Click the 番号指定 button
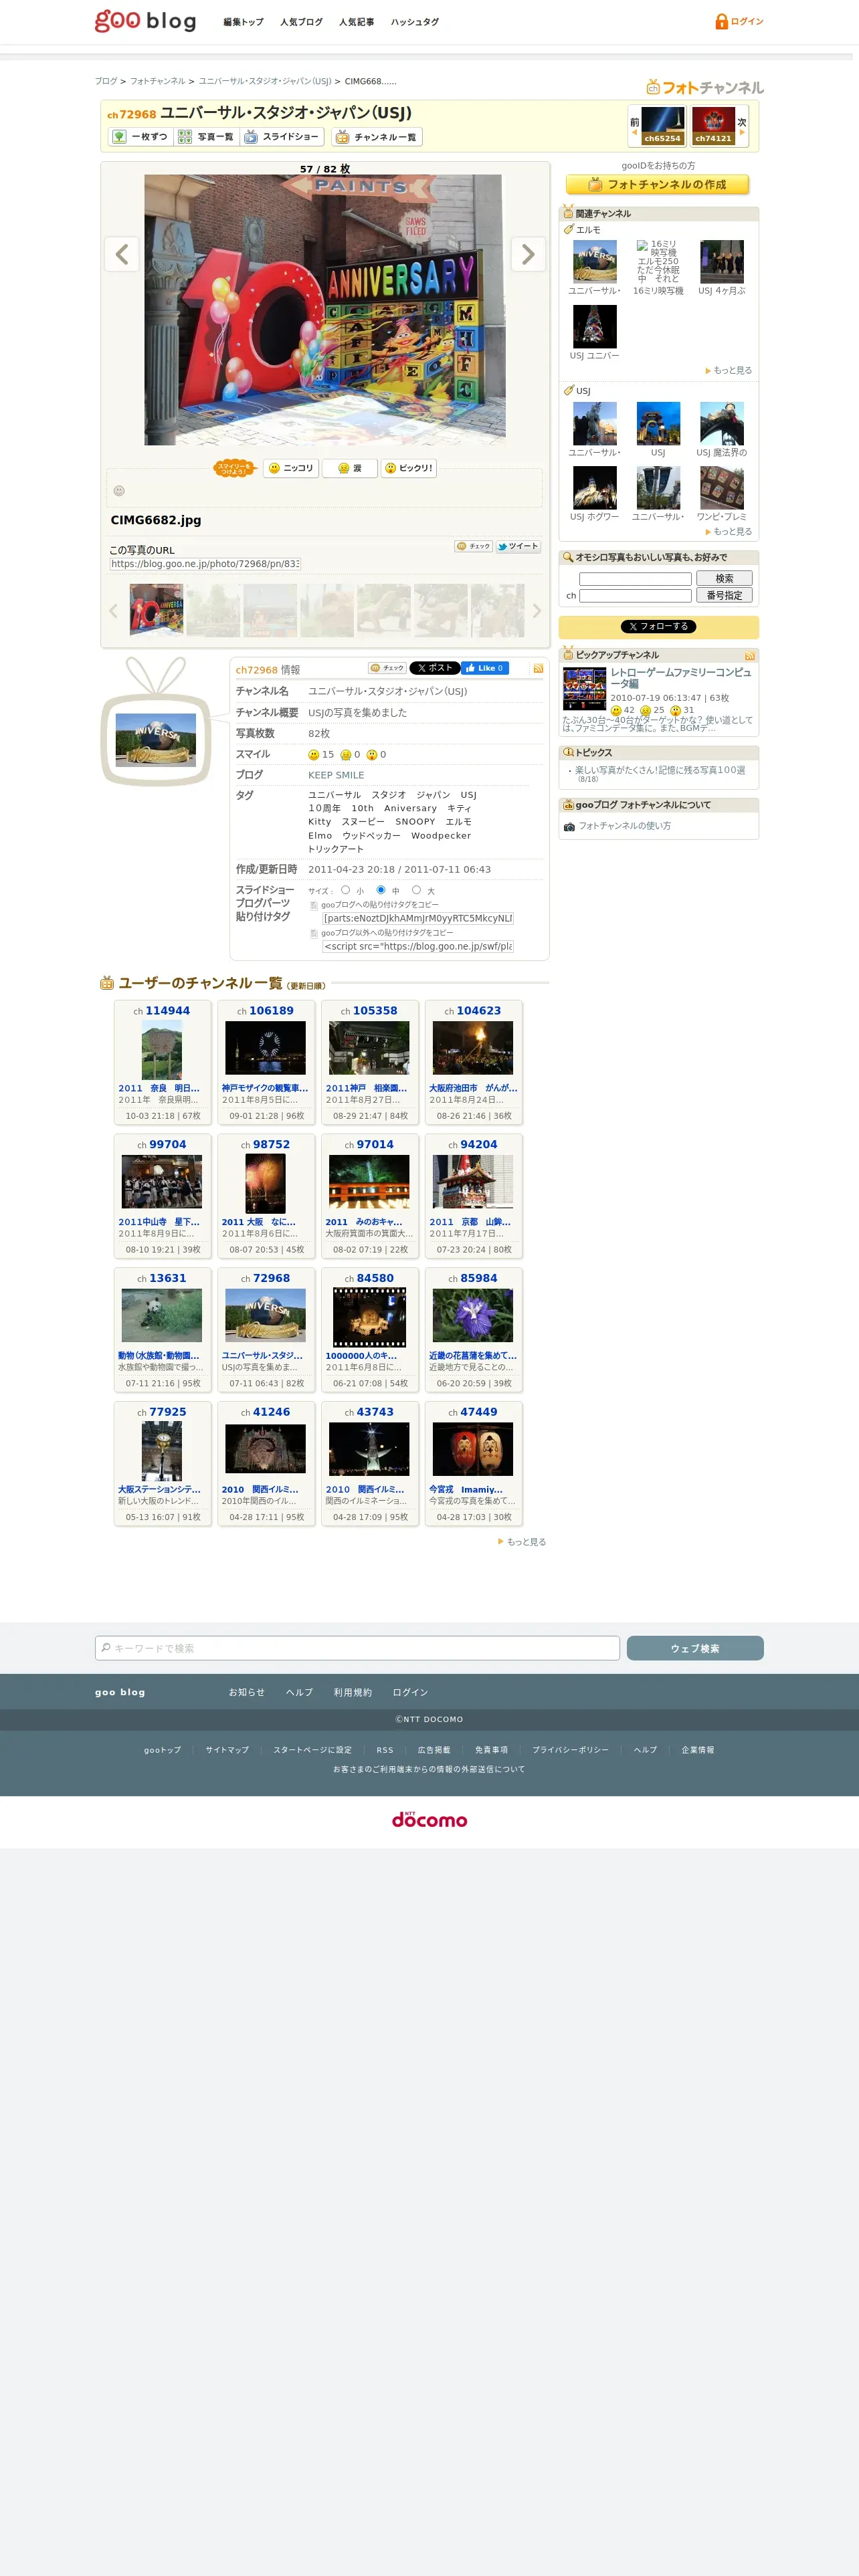The width and height of the screenshot is (859, 2576). pyautogui.click(x=724, y=595)
